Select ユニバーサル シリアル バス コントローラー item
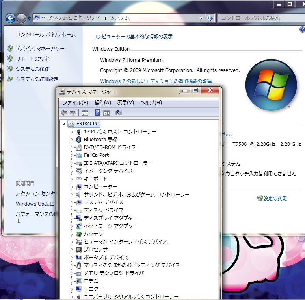This screenshot has height=300, width=305. coord(131,297)
